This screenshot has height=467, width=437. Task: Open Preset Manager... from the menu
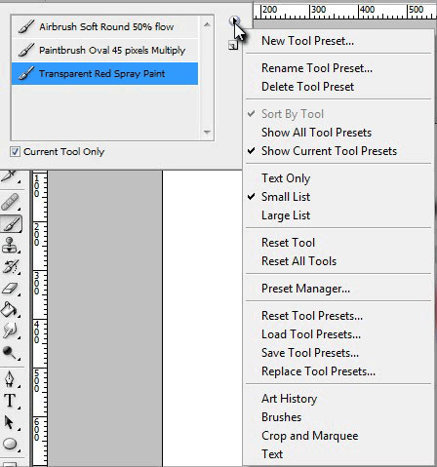pyautogui.click(x=305, y=289)
